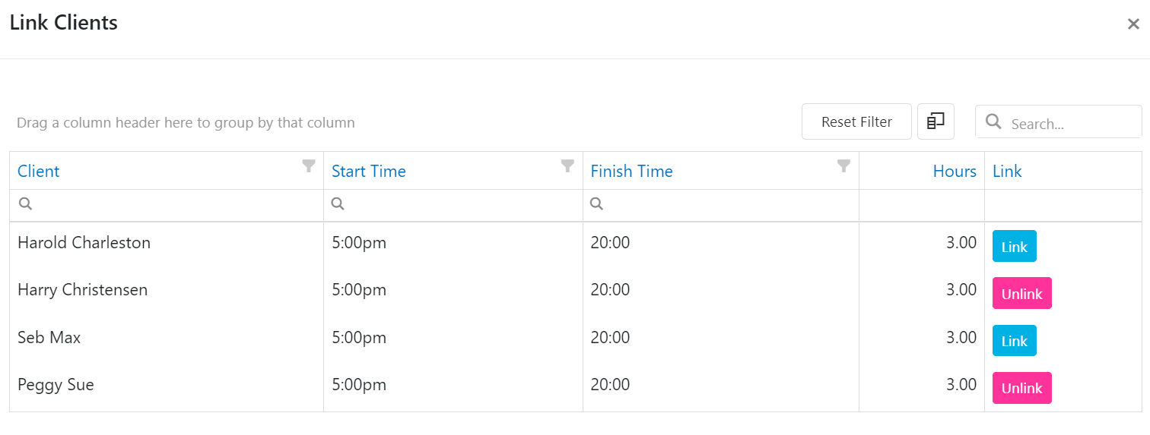The height and width of the screenshot is (435, 1150).
Task: Link Harold Charleston
Action: point(1014,246)
